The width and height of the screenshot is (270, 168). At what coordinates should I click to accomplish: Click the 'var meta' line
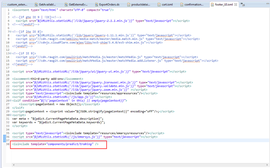(58, 119)
